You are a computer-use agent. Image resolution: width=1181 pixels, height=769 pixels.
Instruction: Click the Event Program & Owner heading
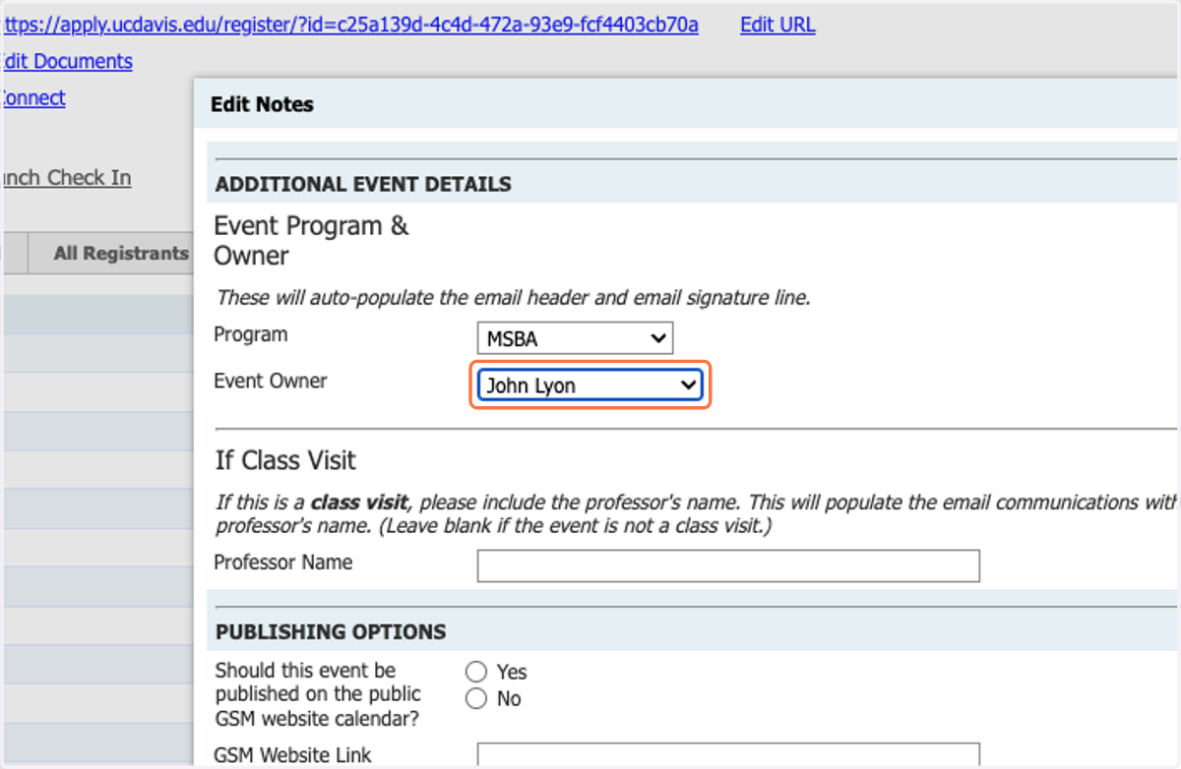click(311, 241)
